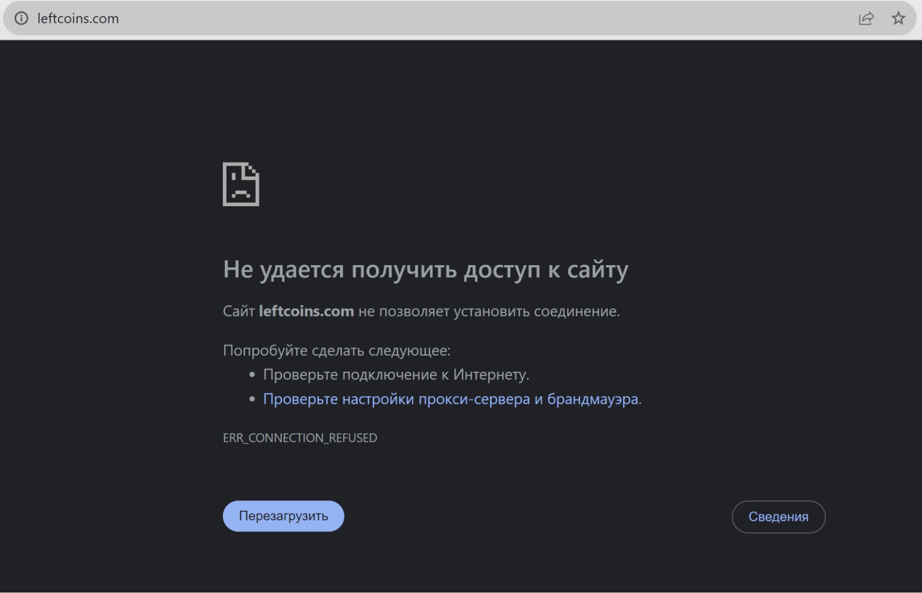Screen dimensions: 922x593
Task: Click the leftcoins.com URL in address bar
Action: pos(78,18)
